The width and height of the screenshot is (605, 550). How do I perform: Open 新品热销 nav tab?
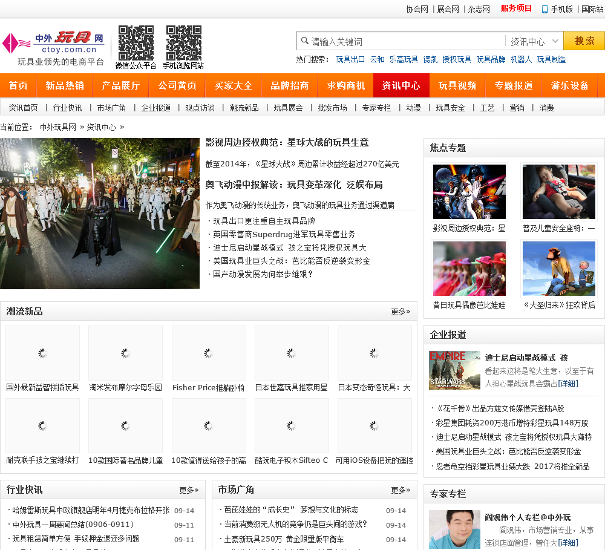coord(65,85)
